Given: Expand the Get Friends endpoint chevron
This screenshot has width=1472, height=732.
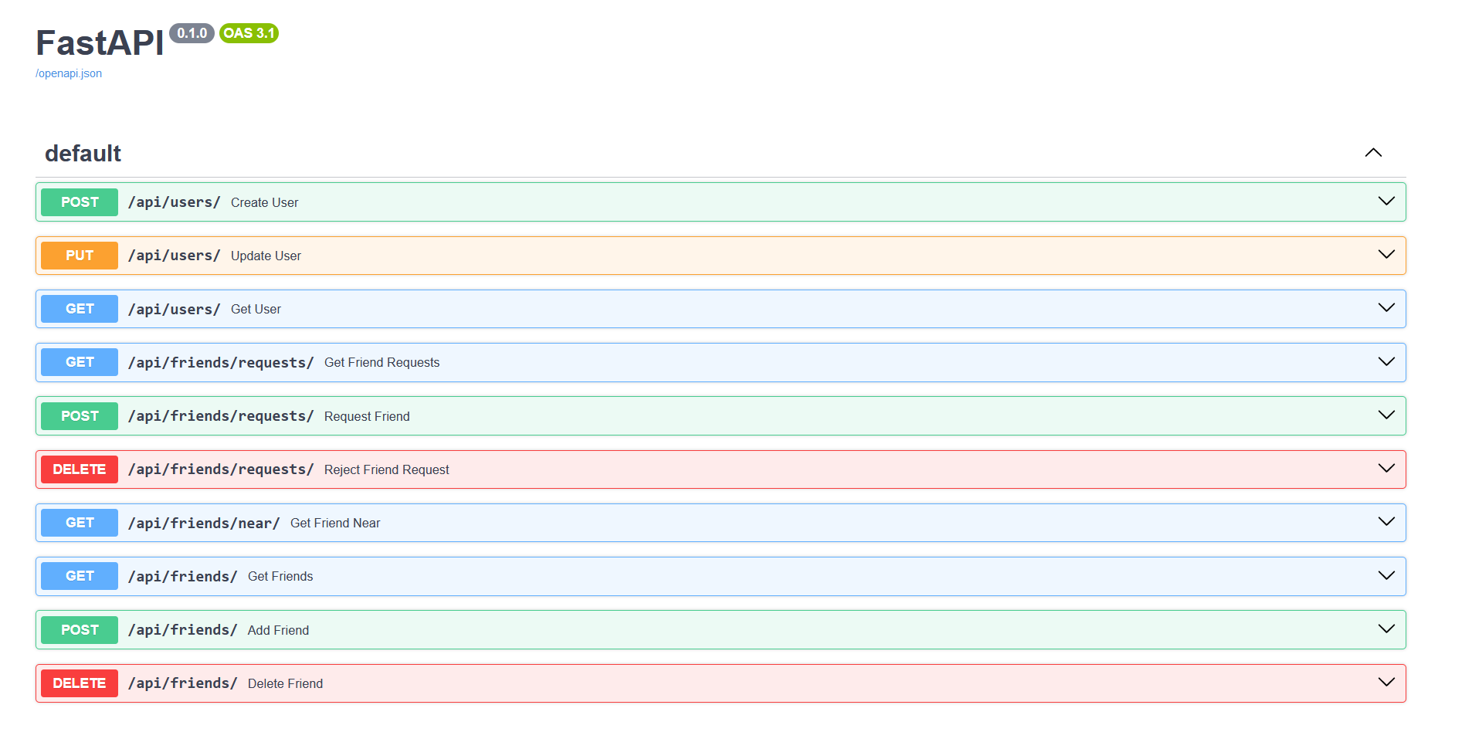Looking at the screenshot, I should point(1386,576).
